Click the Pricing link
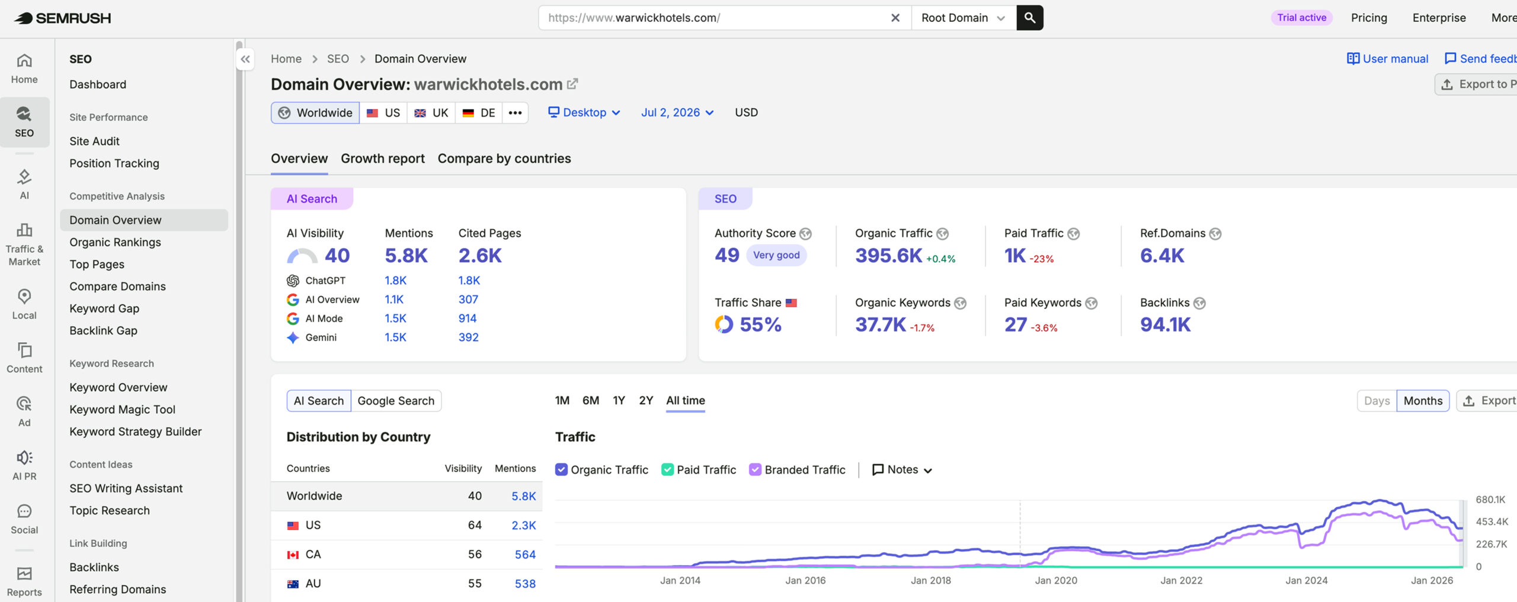Screen dimensions: 1517x602 1369,18
